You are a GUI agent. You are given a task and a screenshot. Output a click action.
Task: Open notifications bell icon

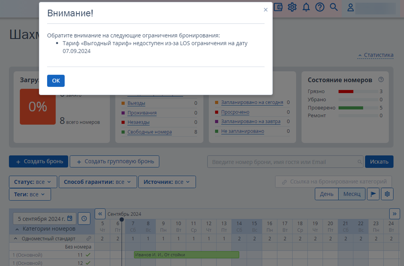[x=306, y=7]
